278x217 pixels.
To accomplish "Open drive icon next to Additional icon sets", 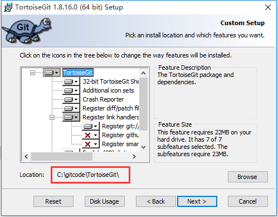I will [71, 90].
